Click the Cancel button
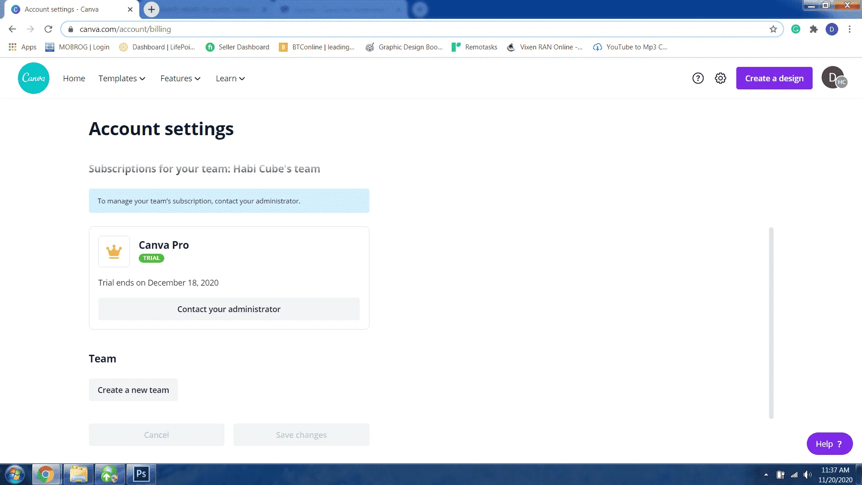Image resolution: width=862 pixels, height=485 pixels. pos(156,435)
